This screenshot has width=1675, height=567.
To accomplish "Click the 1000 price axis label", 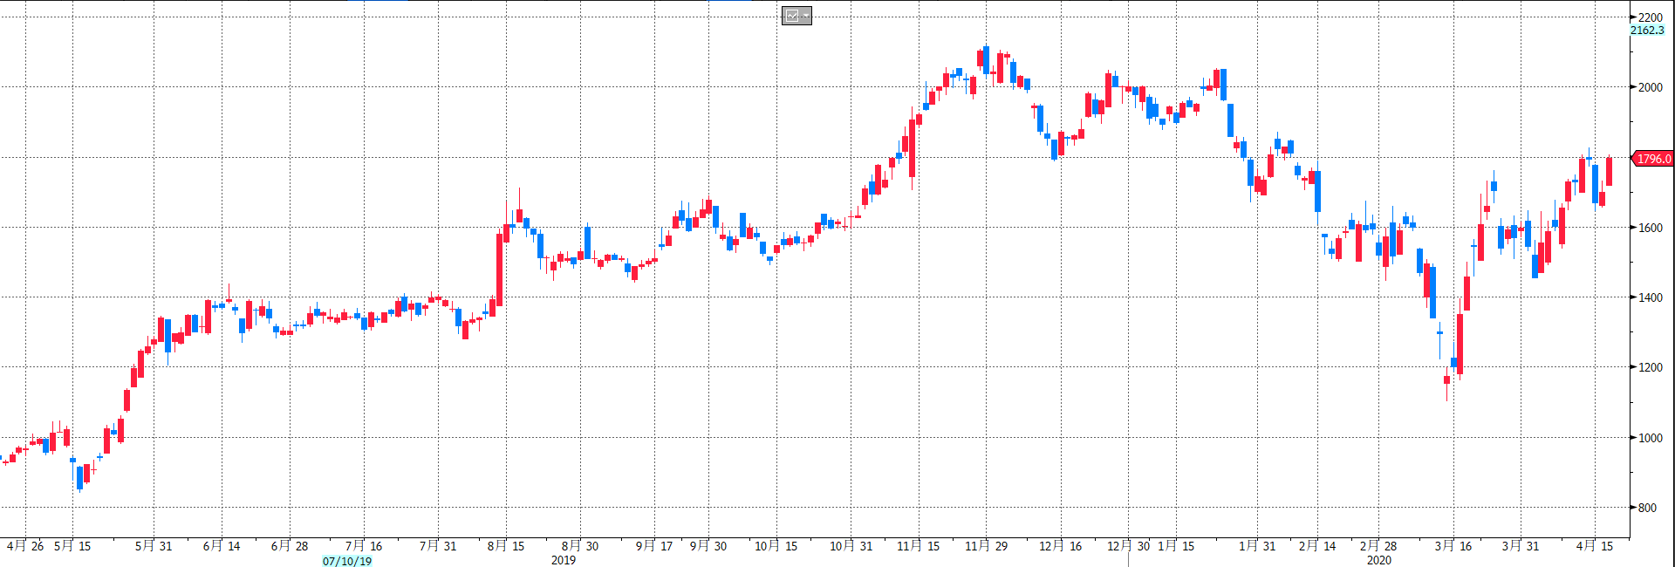I will pyautogui.click(x=1650, y=438).
